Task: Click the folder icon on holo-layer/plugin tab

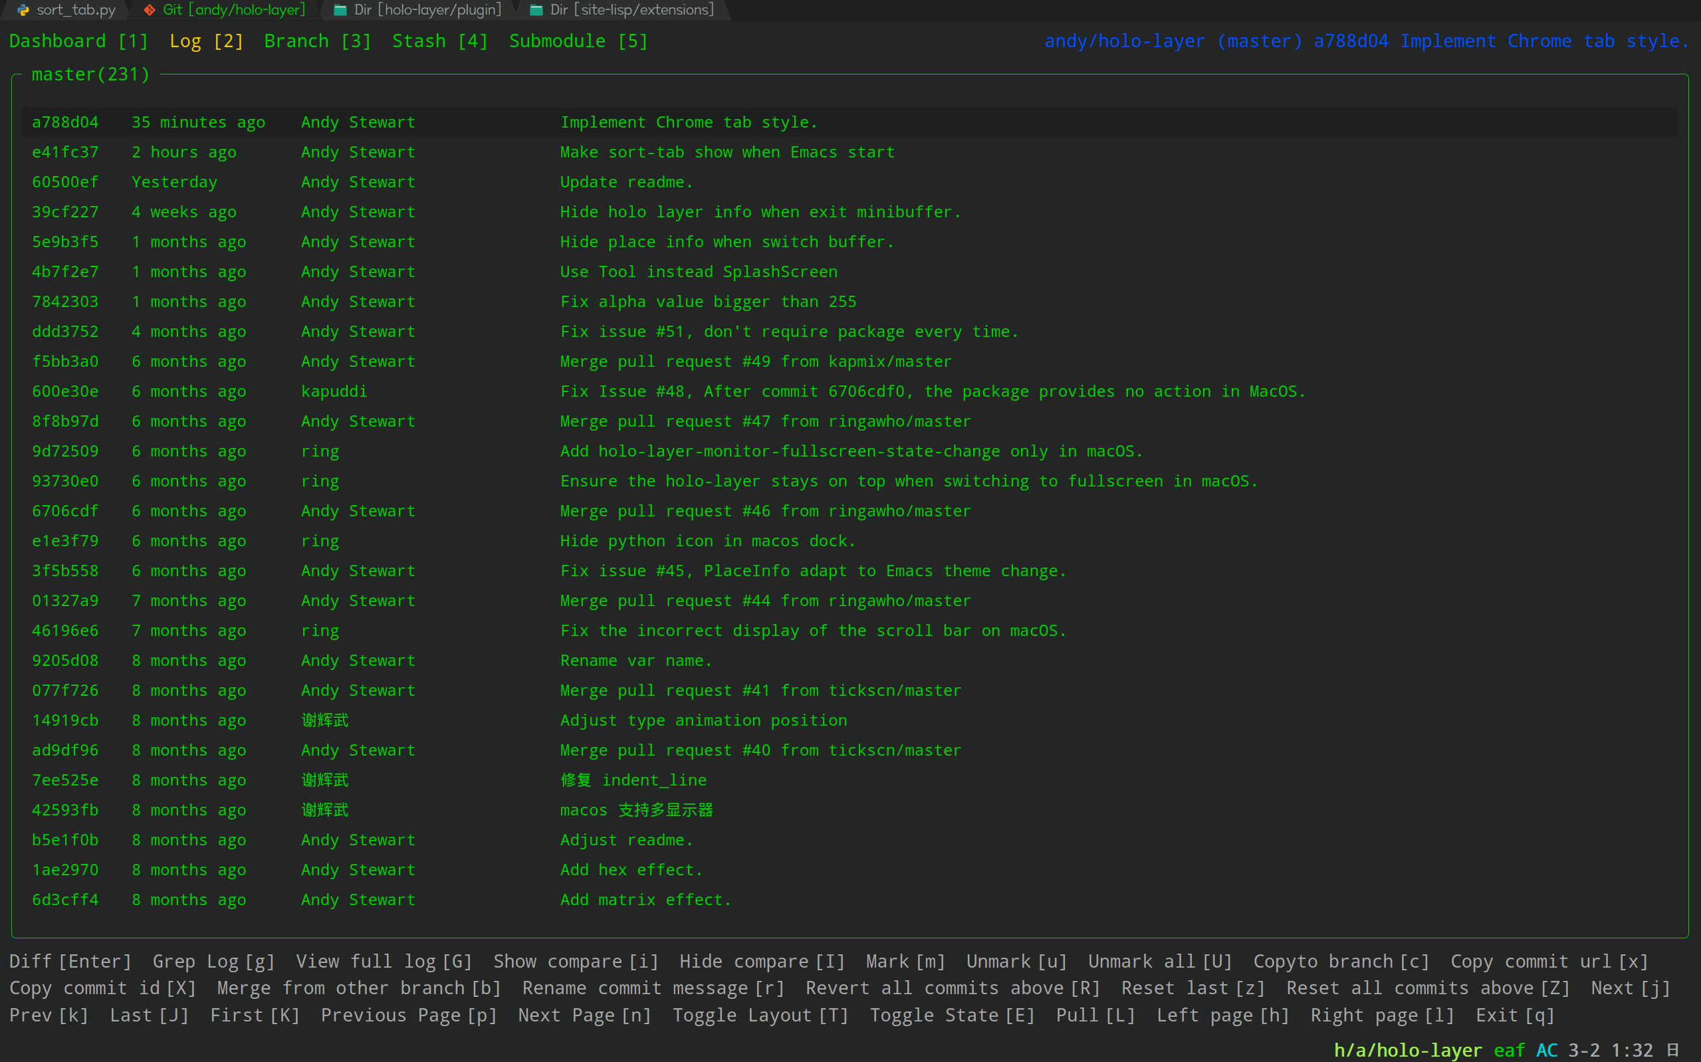Action: tap(340, 10)
